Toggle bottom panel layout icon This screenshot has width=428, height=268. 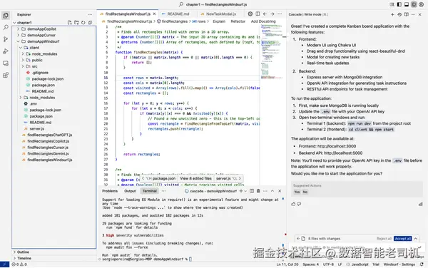click(x=407, y=4)
